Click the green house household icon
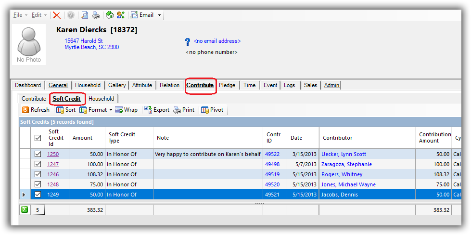 (110, 15)
